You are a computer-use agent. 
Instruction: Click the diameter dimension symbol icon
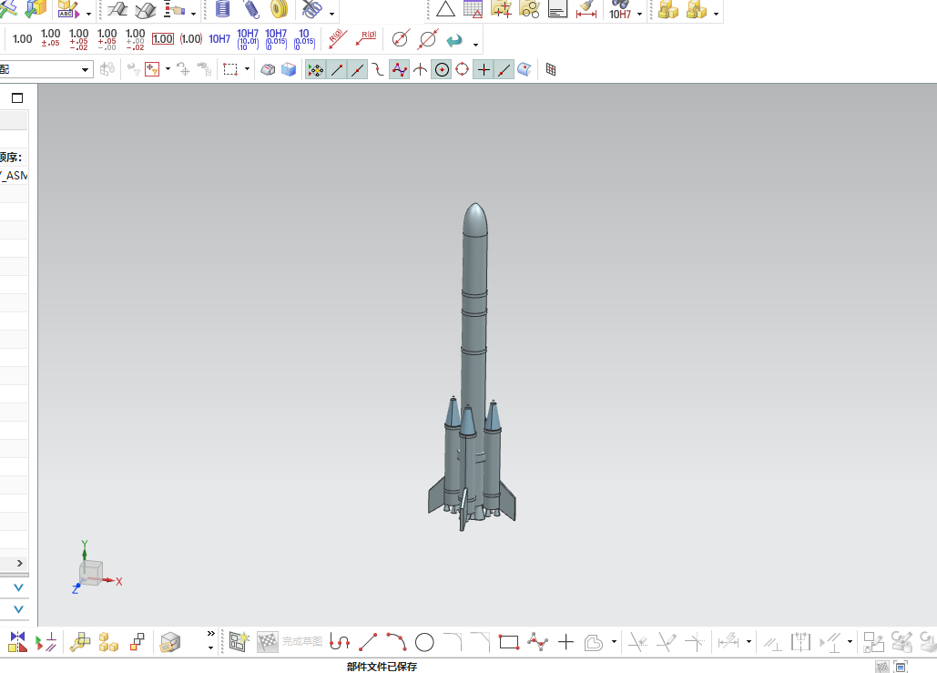coord(400,39)
